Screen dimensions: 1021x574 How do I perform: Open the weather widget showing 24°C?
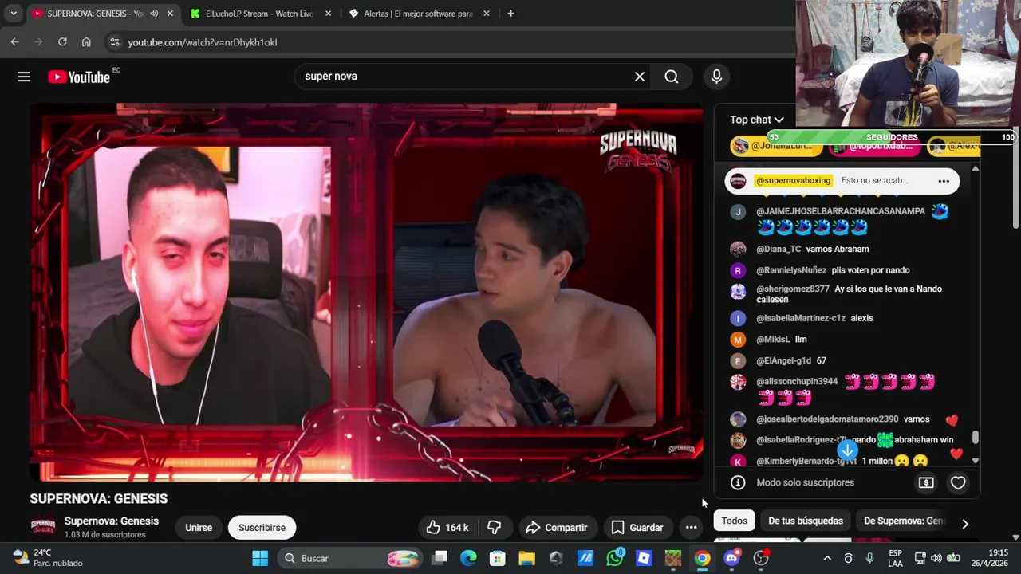click(48, 558)
